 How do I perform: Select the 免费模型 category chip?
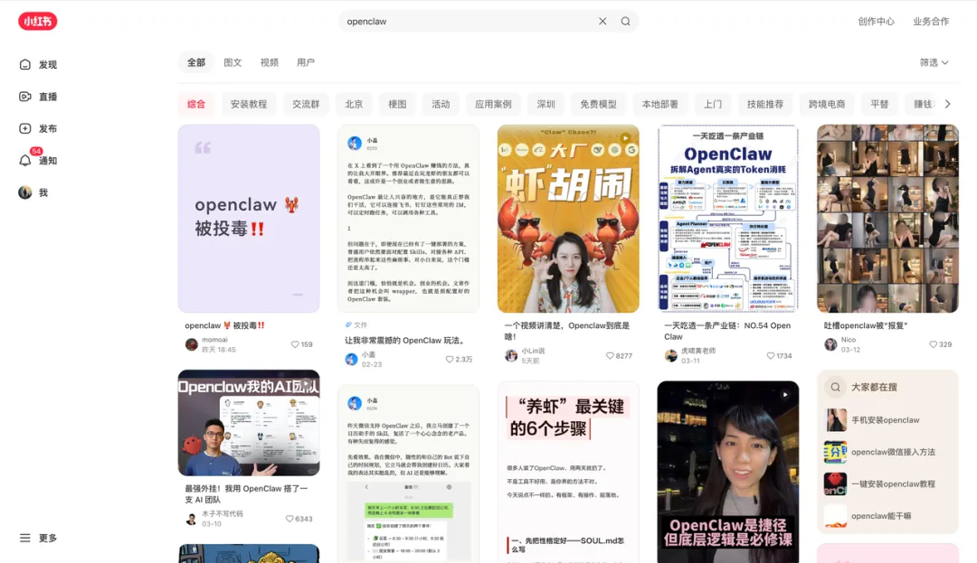coord(598,104)
